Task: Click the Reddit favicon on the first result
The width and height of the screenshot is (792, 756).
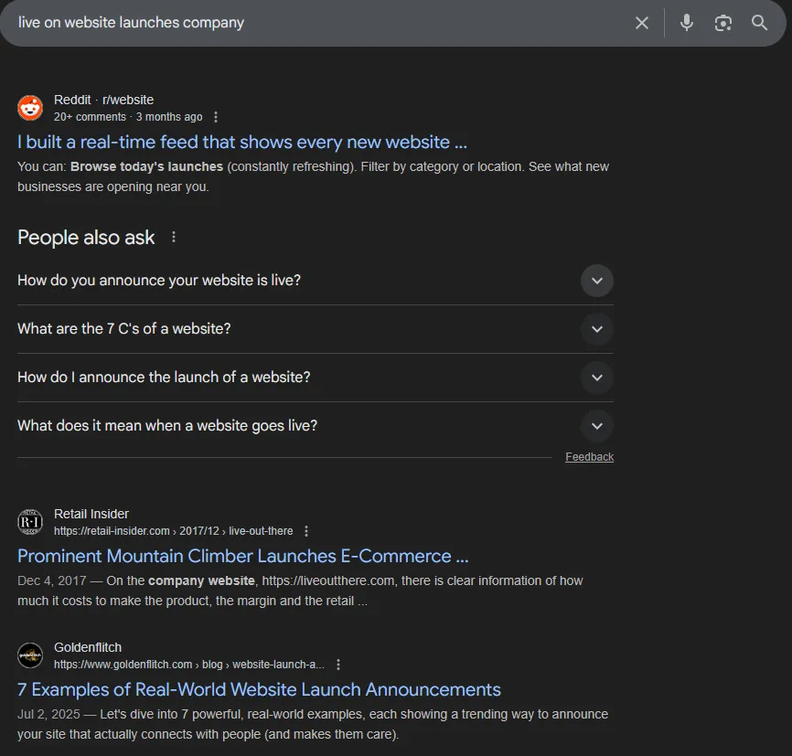Action: pos(30,107)
